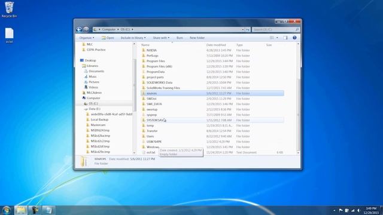
Task: Click the Documents library icon
Action: tap(86, 71)
